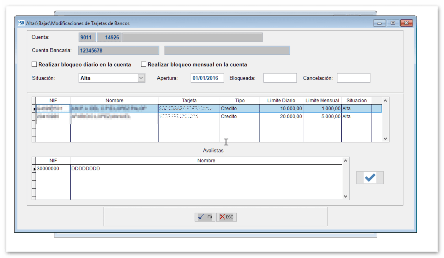The height and width of the screenshot is (258, 444).
Task: Click the SB application icon in the title bar
Action: coord(21,23)
